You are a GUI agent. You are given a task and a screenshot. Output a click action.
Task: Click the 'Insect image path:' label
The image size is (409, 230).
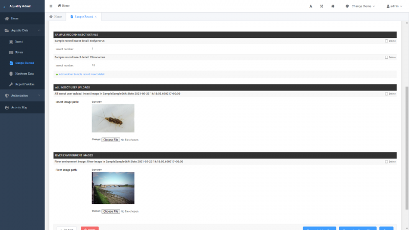pyautogui.click(x=67, y=102)
